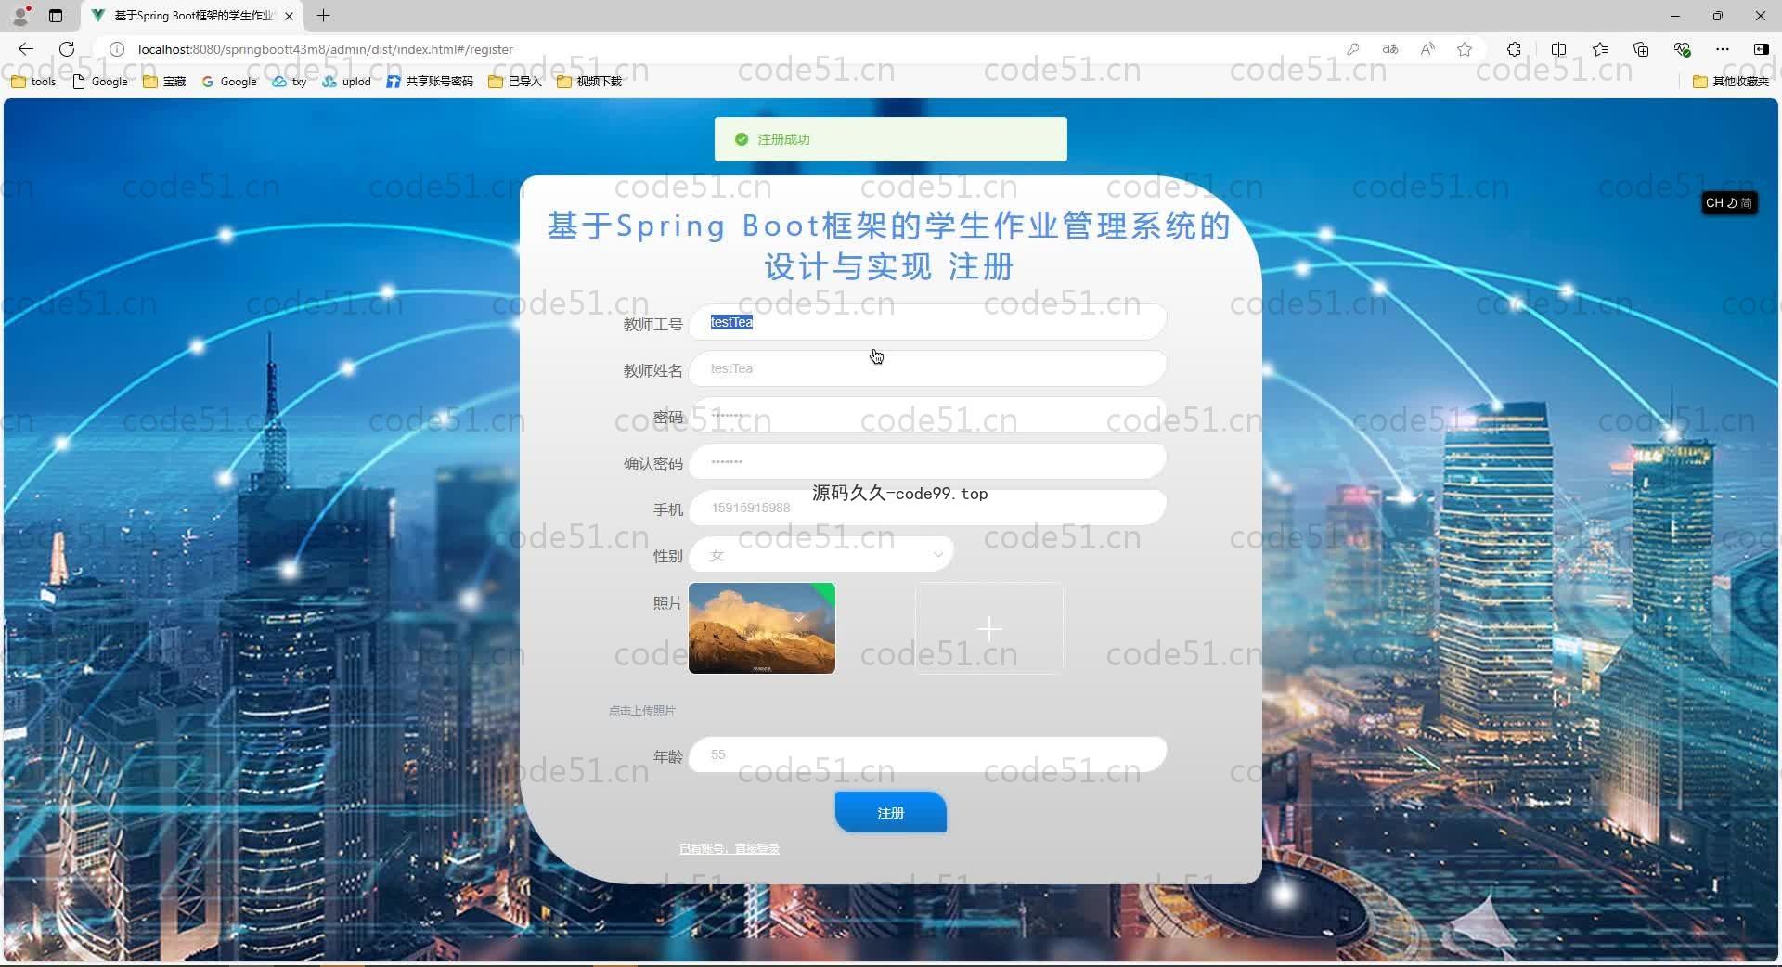Go back to the previous page
The height and width of the screenshot is (967, 1782).
25,49
